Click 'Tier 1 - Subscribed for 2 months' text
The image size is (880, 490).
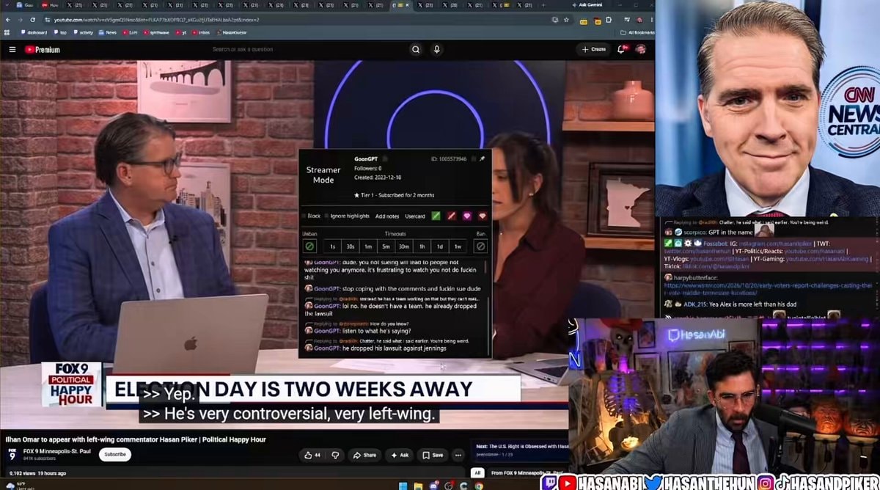pyautogui.click(x=397, y=195)
